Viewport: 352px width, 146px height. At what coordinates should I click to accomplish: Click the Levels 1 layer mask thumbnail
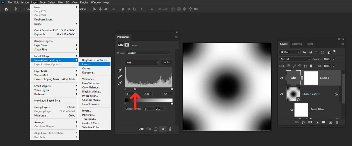tap(311, 78)
